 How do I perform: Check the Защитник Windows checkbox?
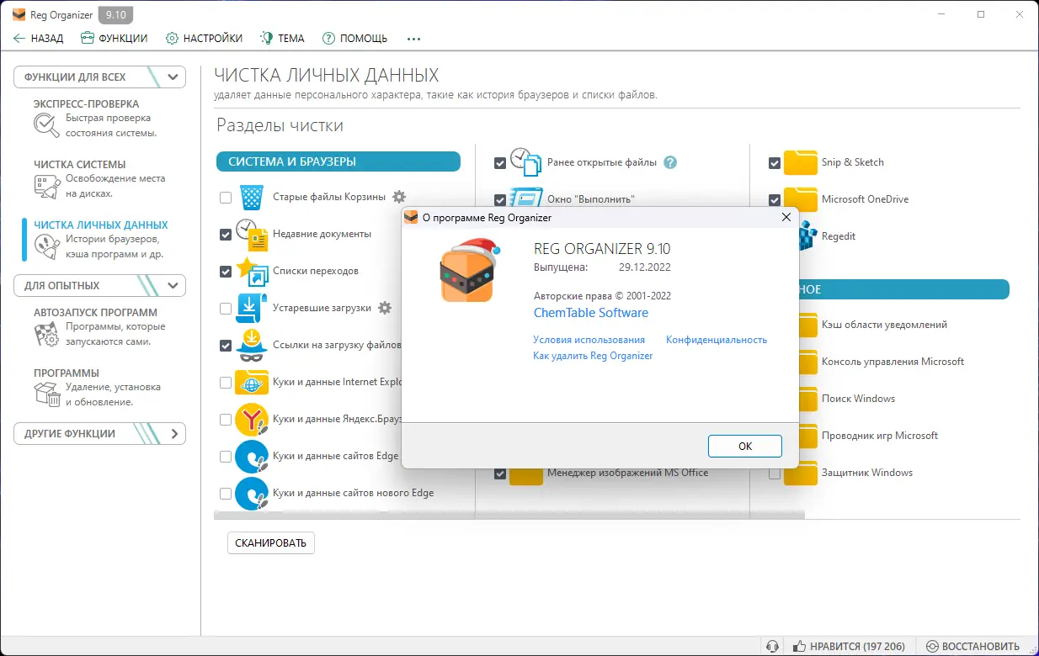[775, 473]
